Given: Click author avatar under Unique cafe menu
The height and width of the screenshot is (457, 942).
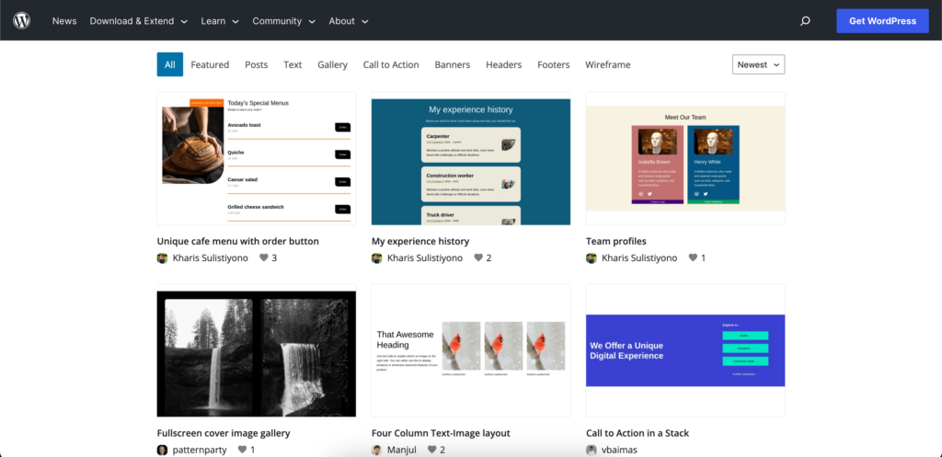Looking at the screenshot, I should 162,257.
